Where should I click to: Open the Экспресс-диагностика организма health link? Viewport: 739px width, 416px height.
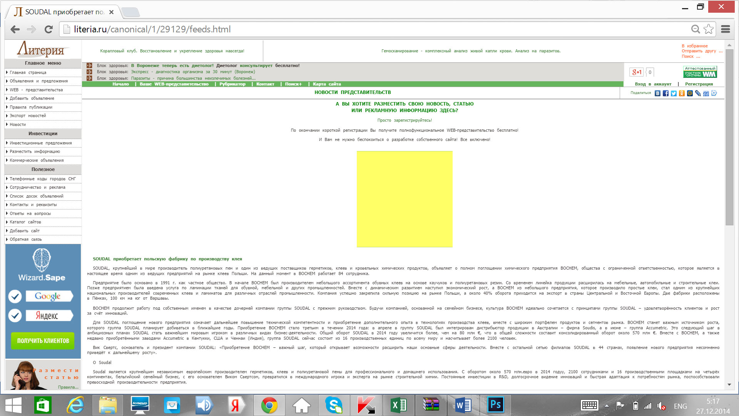[x=193, y=72]
